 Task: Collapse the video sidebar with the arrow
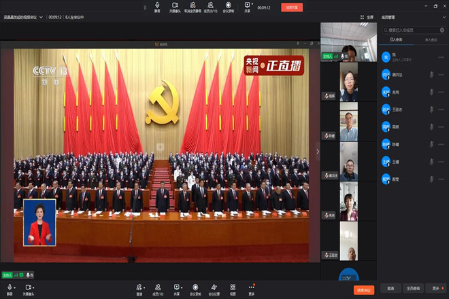[318, 152]
